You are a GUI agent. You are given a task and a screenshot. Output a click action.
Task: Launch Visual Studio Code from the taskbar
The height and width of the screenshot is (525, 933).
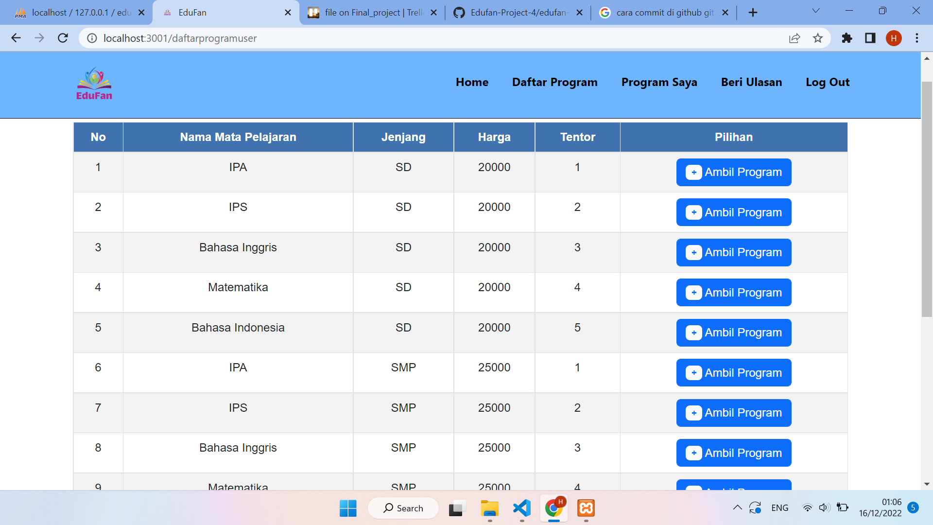tap(521, 509)
